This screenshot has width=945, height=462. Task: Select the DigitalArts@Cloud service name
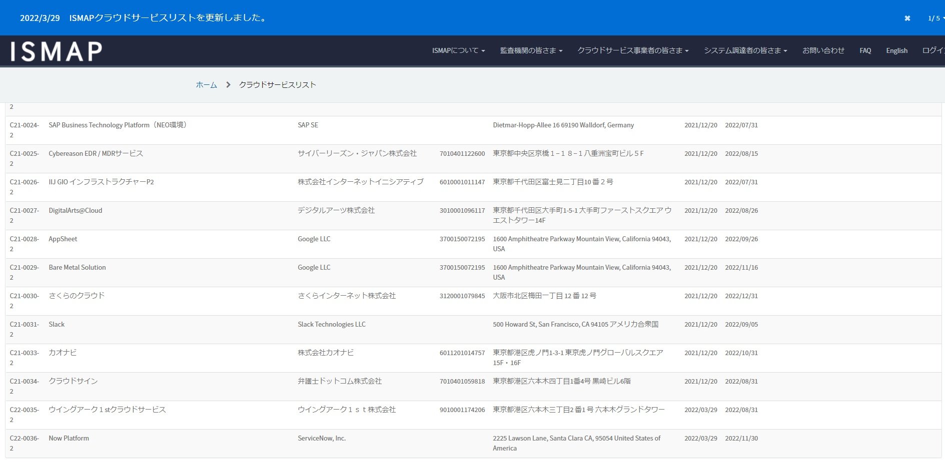(x=75, y=210)
